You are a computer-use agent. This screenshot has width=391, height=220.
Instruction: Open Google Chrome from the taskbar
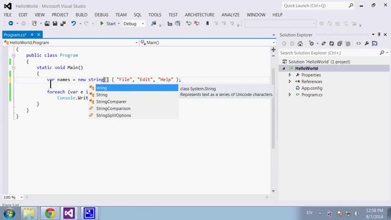50,213
